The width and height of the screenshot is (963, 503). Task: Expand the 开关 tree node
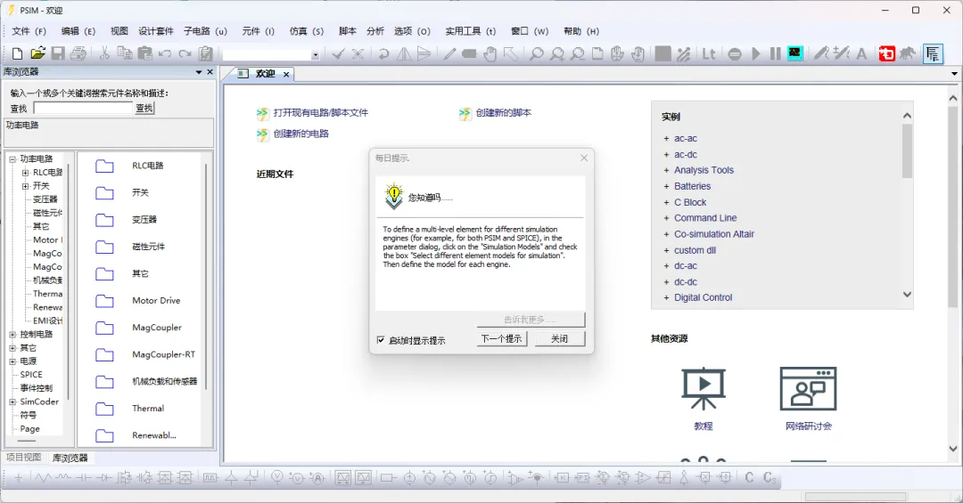click(25, 186)
